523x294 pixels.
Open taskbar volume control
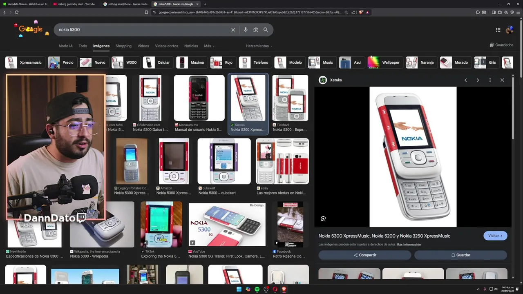[496, 289]
